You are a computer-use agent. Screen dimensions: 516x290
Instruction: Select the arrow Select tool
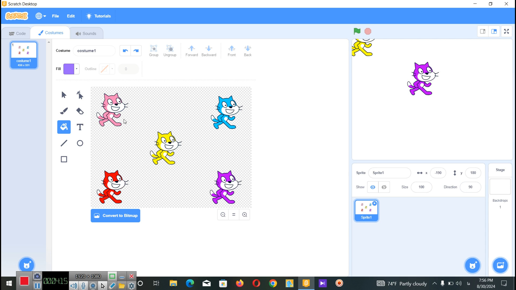click(64, 95)
